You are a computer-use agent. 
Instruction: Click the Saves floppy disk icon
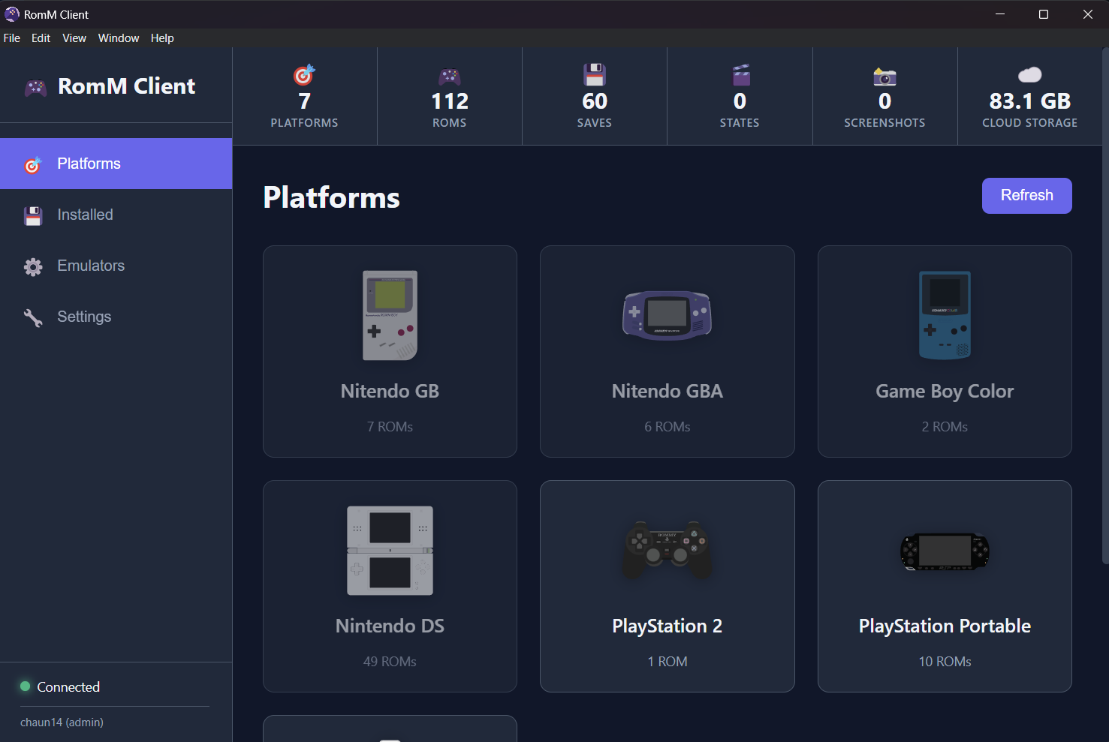coord(594,74)
